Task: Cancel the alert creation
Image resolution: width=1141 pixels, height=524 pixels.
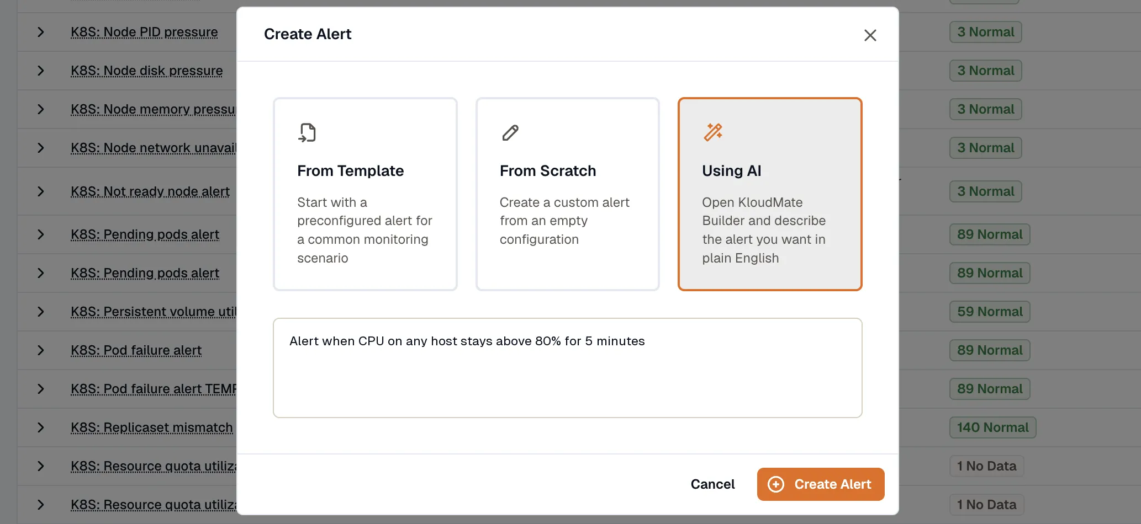Action: [x=712, y=484]
